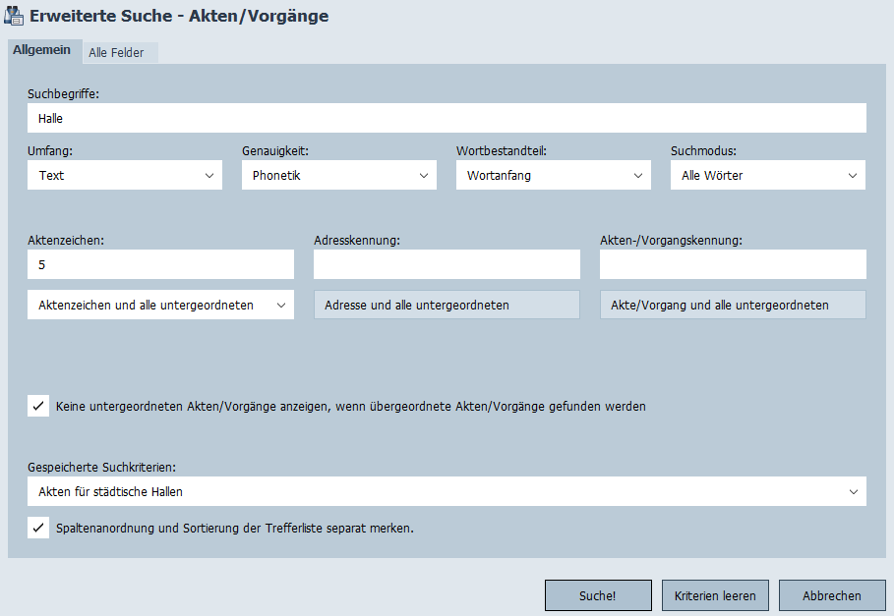Open the Suchmodus dropdown showing Alle Wörter
894x616 pixels.
coord(767,175)
